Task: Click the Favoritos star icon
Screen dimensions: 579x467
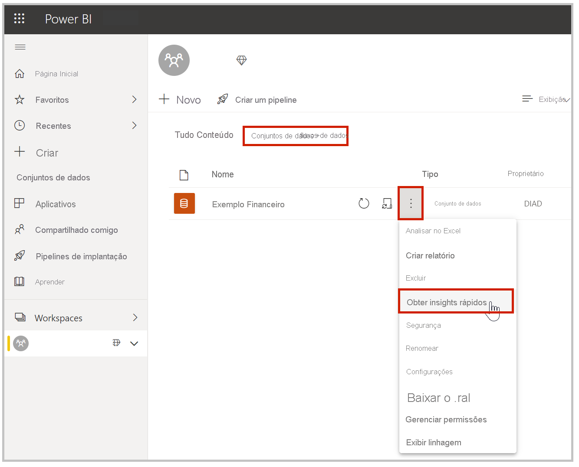Action: pyautogui.click(x=20, y=100)
